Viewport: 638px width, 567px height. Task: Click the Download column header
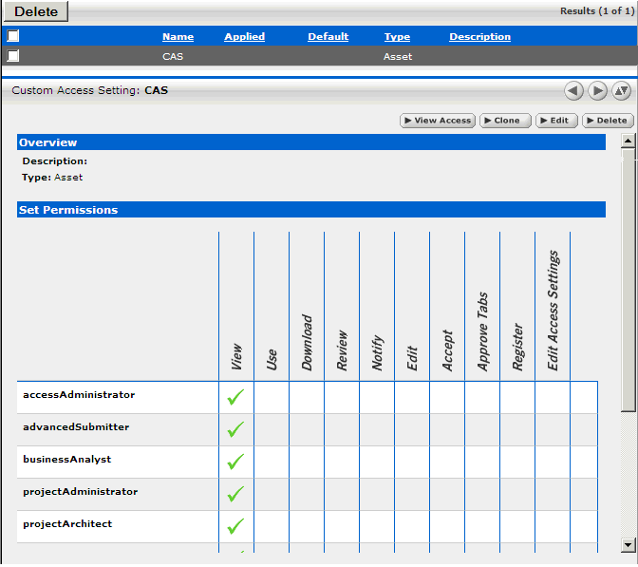pyautogui.click(x=307, y=342)
